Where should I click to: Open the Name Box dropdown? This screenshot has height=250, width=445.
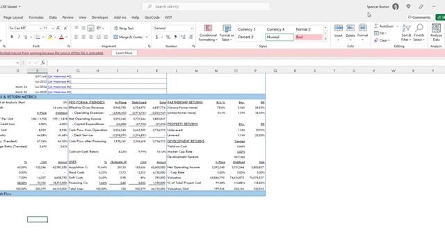(17, 62)
